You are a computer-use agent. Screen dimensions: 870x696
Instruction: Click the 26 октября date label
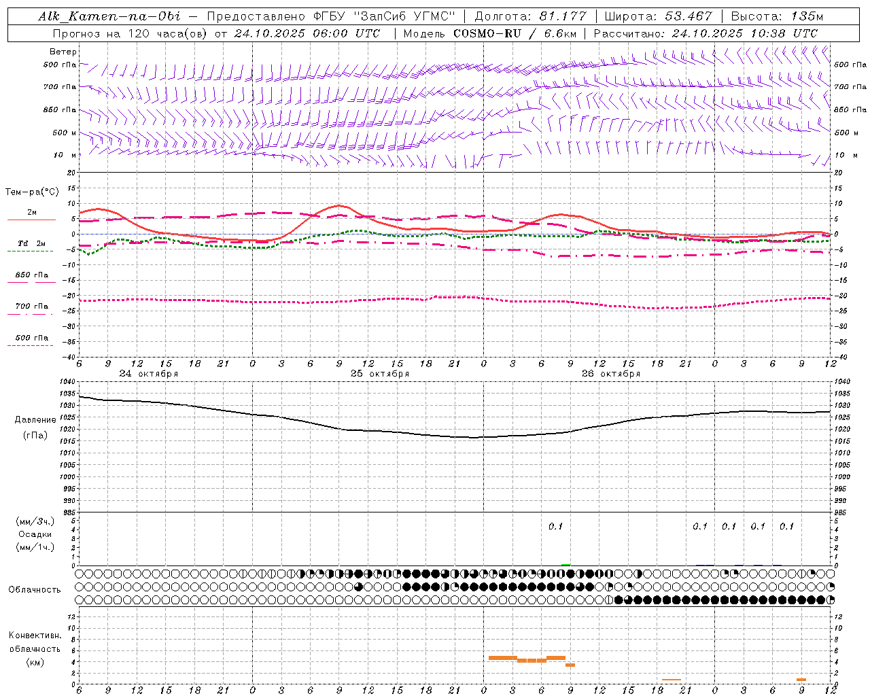(x=611, y=374)
